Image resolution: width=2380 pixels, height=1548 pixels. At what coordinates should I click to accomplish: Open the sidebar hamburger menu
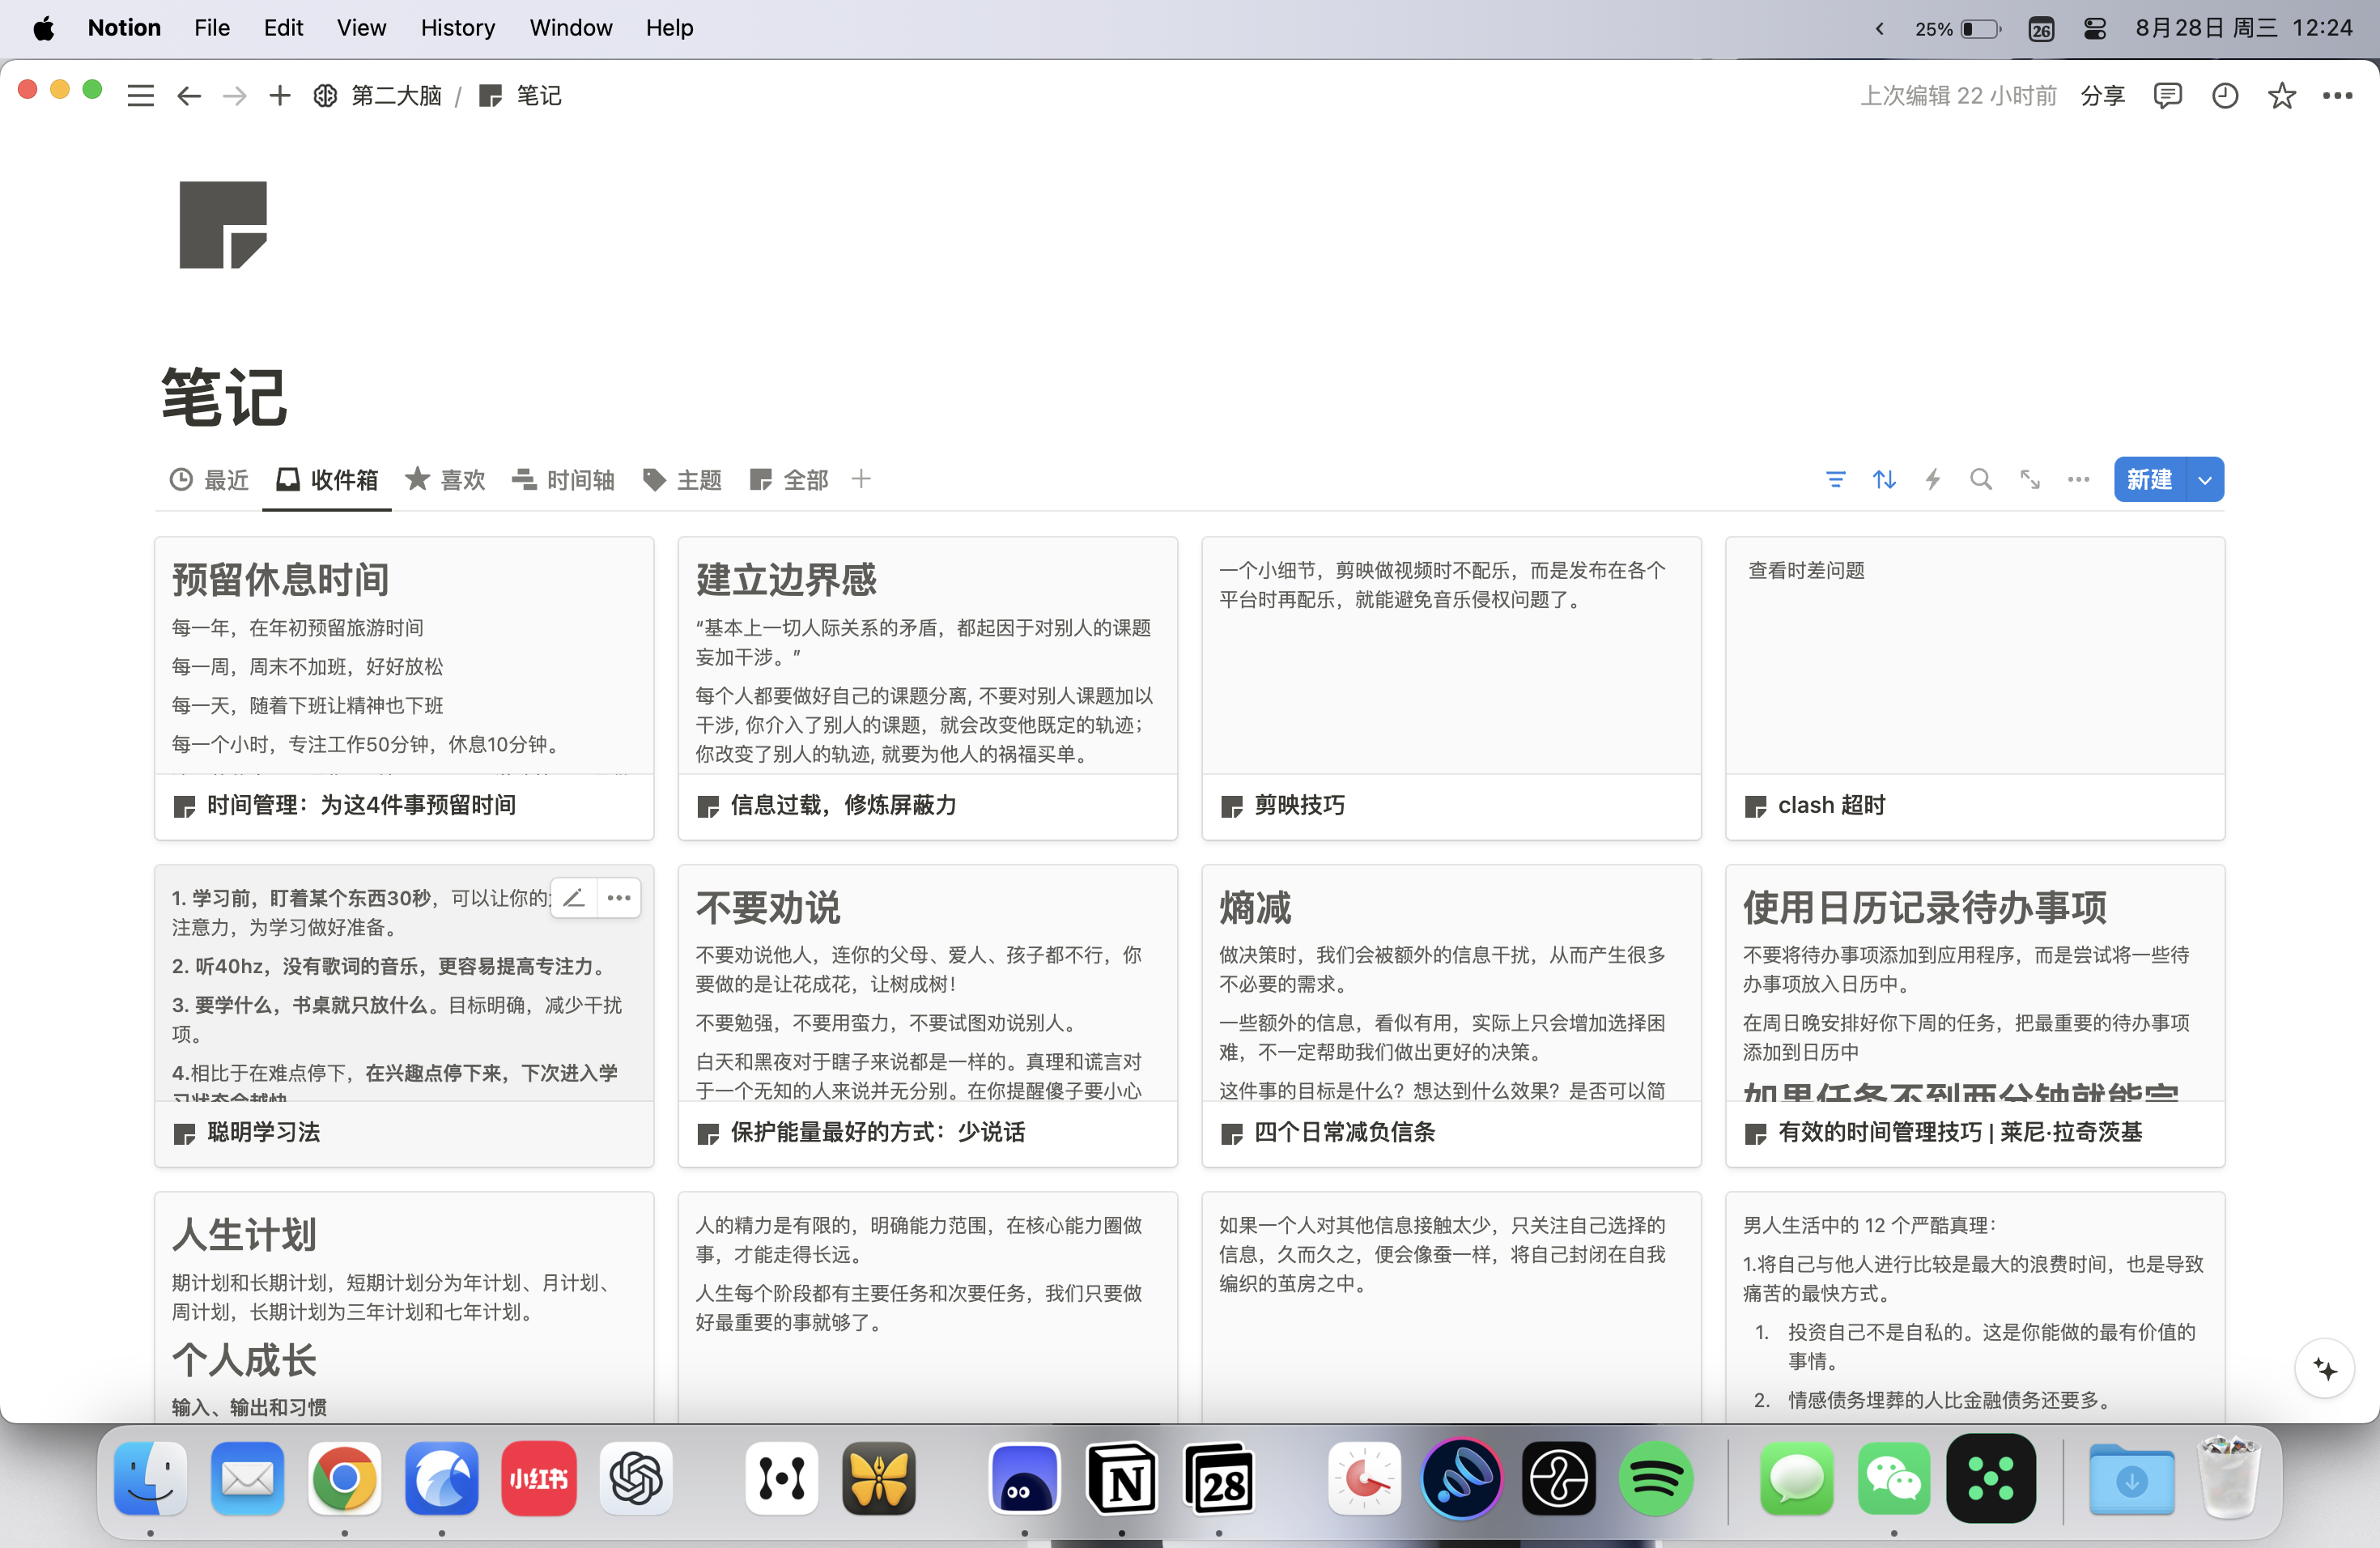(x=141, y=96)
